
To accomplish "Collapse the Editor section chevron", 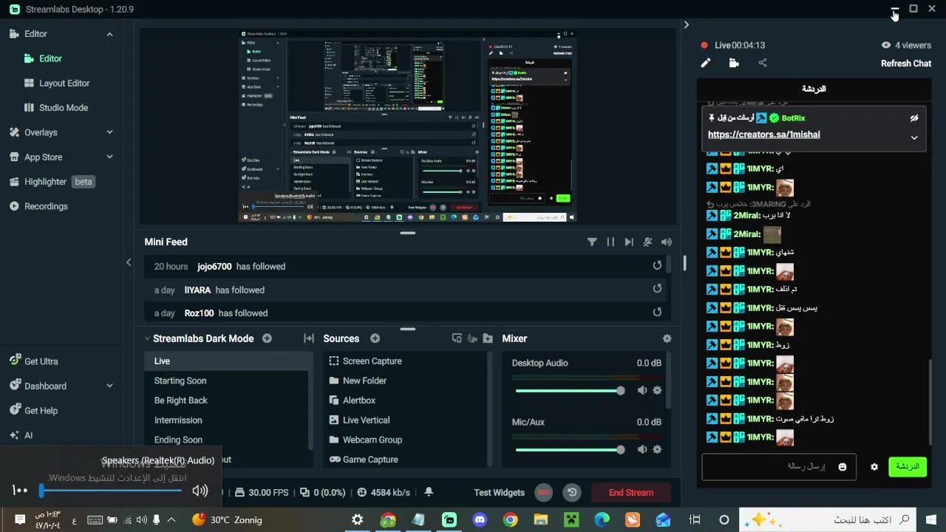I will click(109, 34).
